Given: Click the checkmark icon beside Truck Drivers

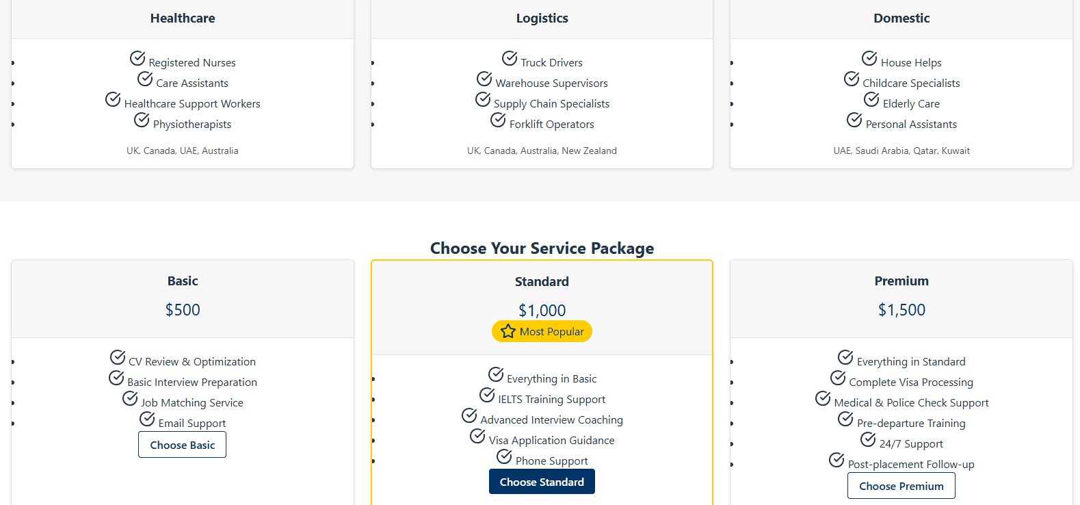Looking at the screenshot, I should [x=509, y=58].
